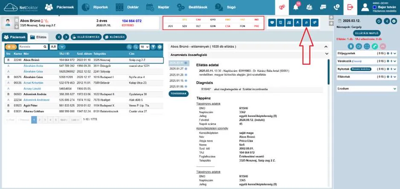
Task: Open the Riportok menu
Action: pyautogui.click(x=95, y=7)
